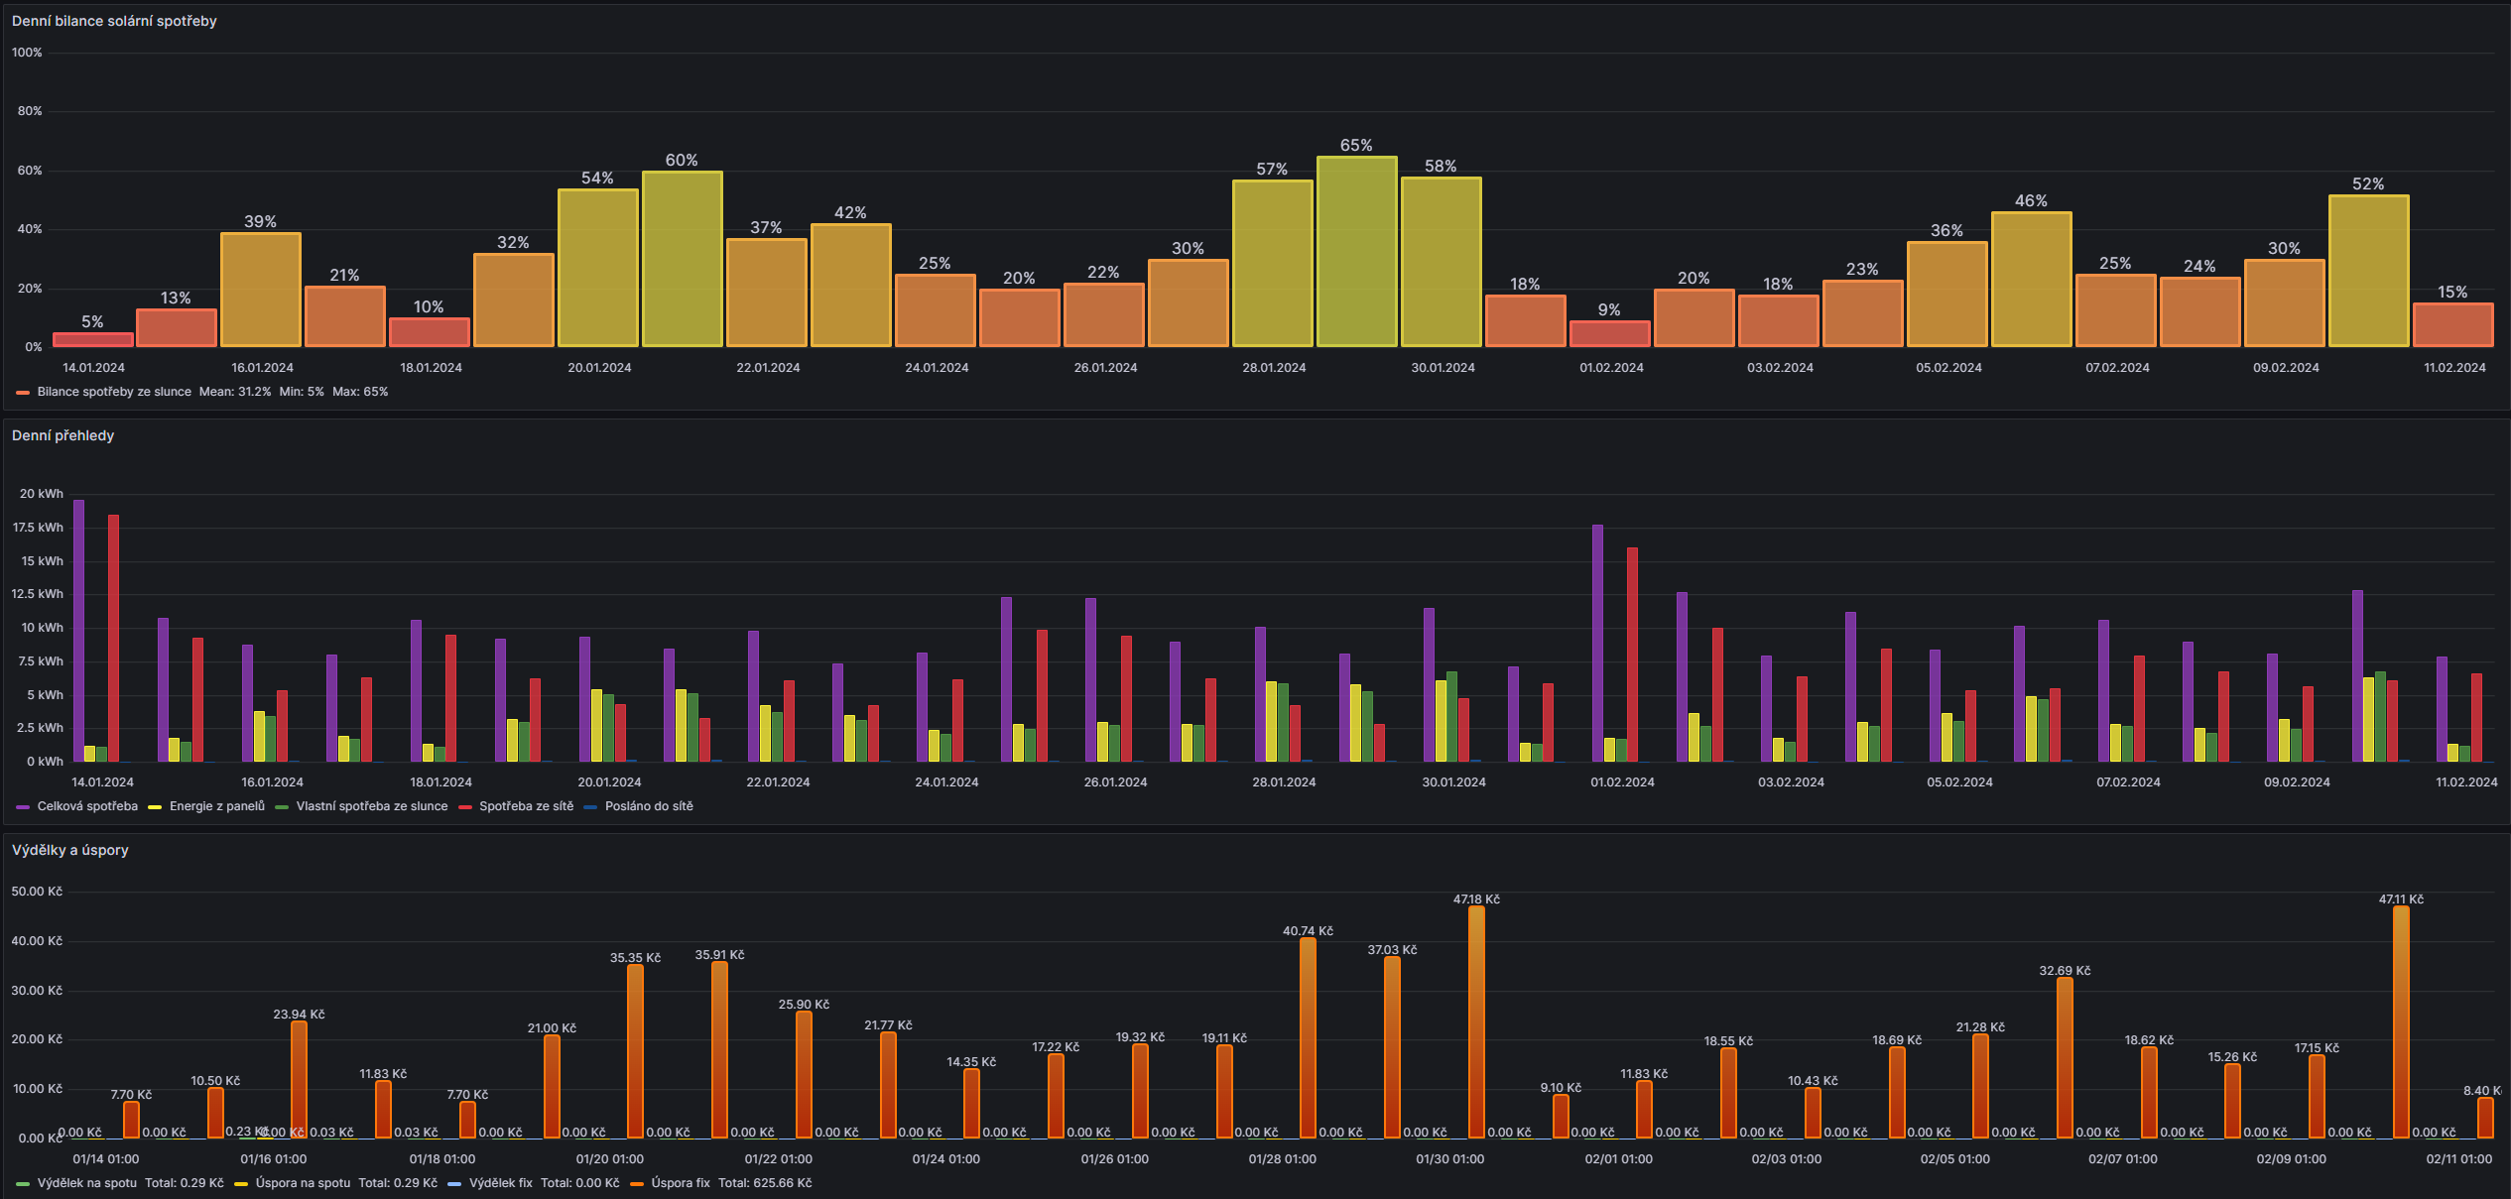Screen dimensions: 2511x1199
Task: Click the green swatch of 'Vlastní spotřeba ze slunce'
Action: [282, 807]
